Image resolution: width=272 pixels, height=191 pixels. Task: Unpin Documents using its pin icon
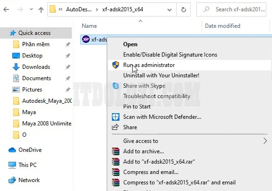coord(68,78)
